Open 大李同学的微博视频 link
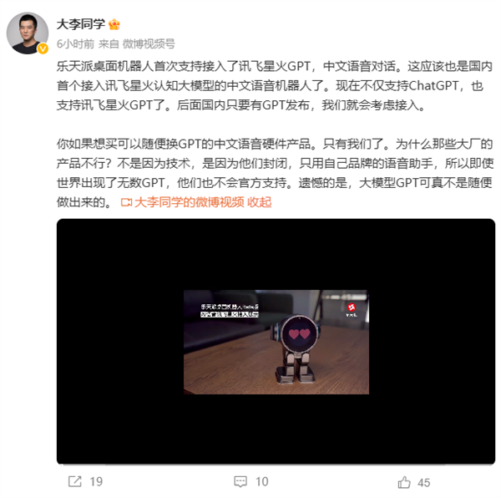The height and width of the screenshot is (498, 501). 190,202
